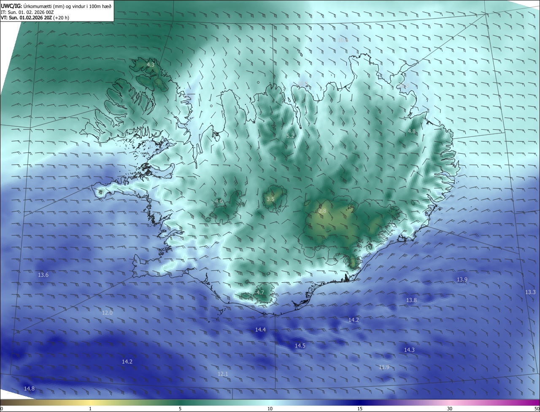Click the 5 tick on the color scale
The width and height of the screenshot is (540, 412).
tap(180, 409)
